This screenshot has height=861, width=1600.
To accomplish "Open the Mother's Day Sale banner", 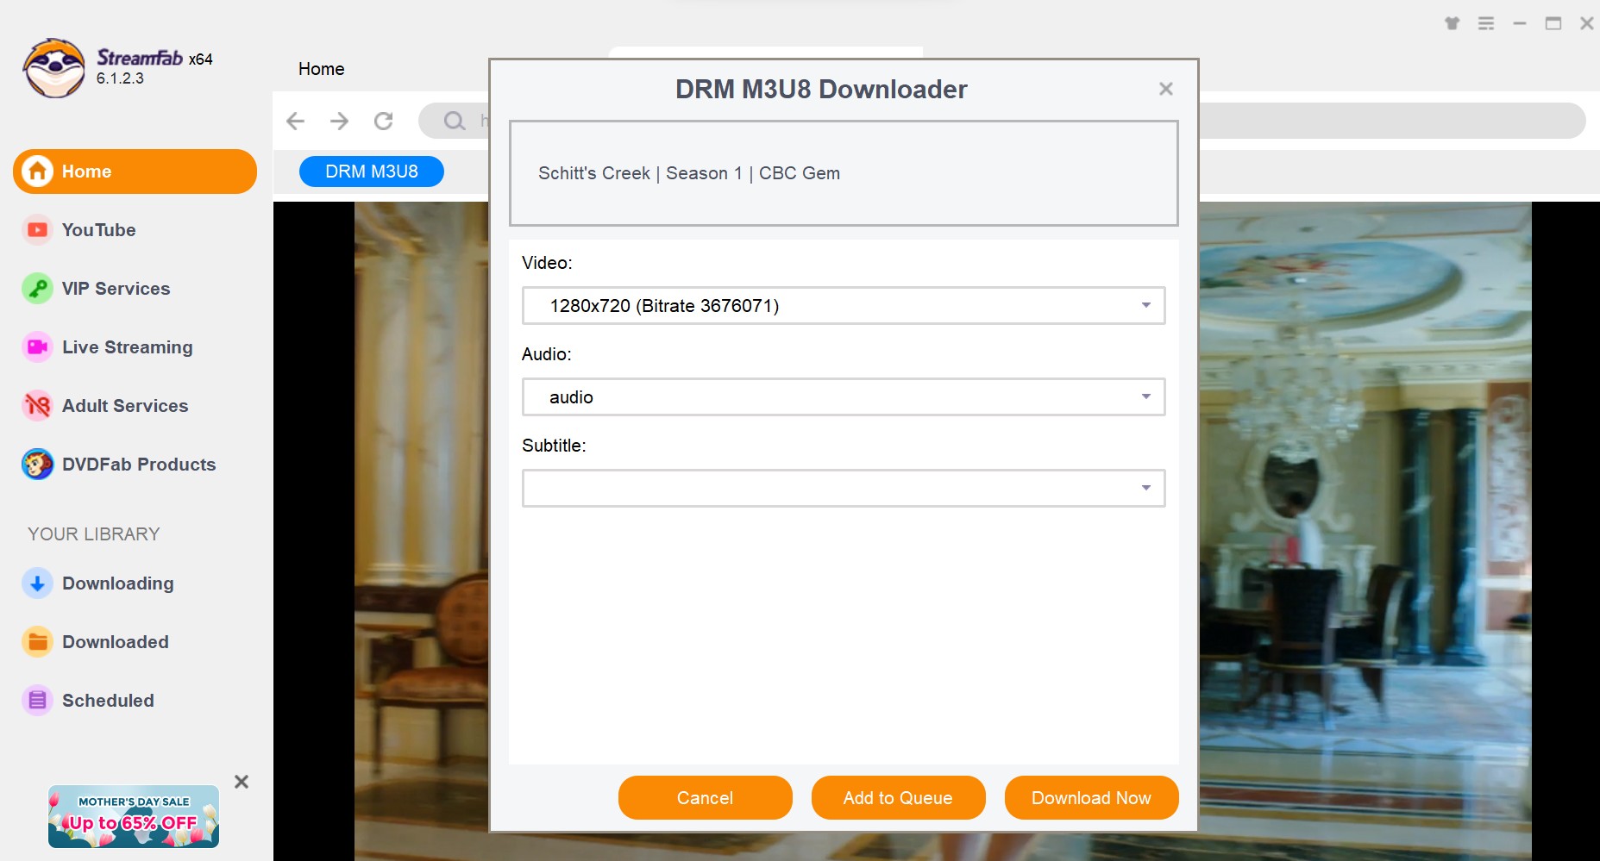I will pyautogui.click(x=134, y=816).
